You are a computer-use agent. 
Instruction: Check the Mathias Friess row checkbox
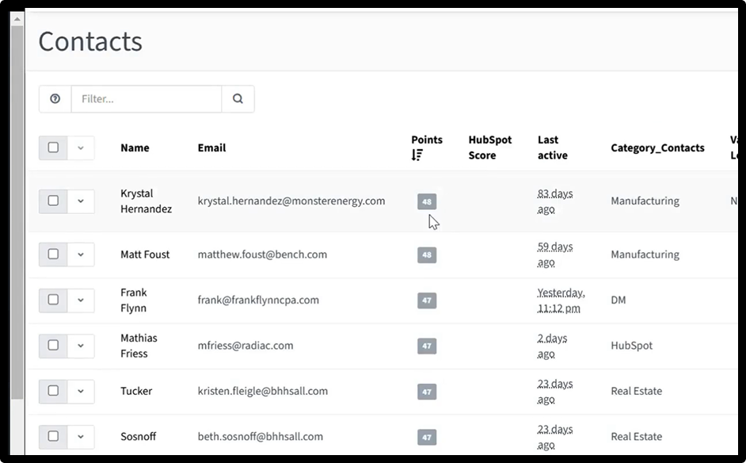click(x=53, y=346)
